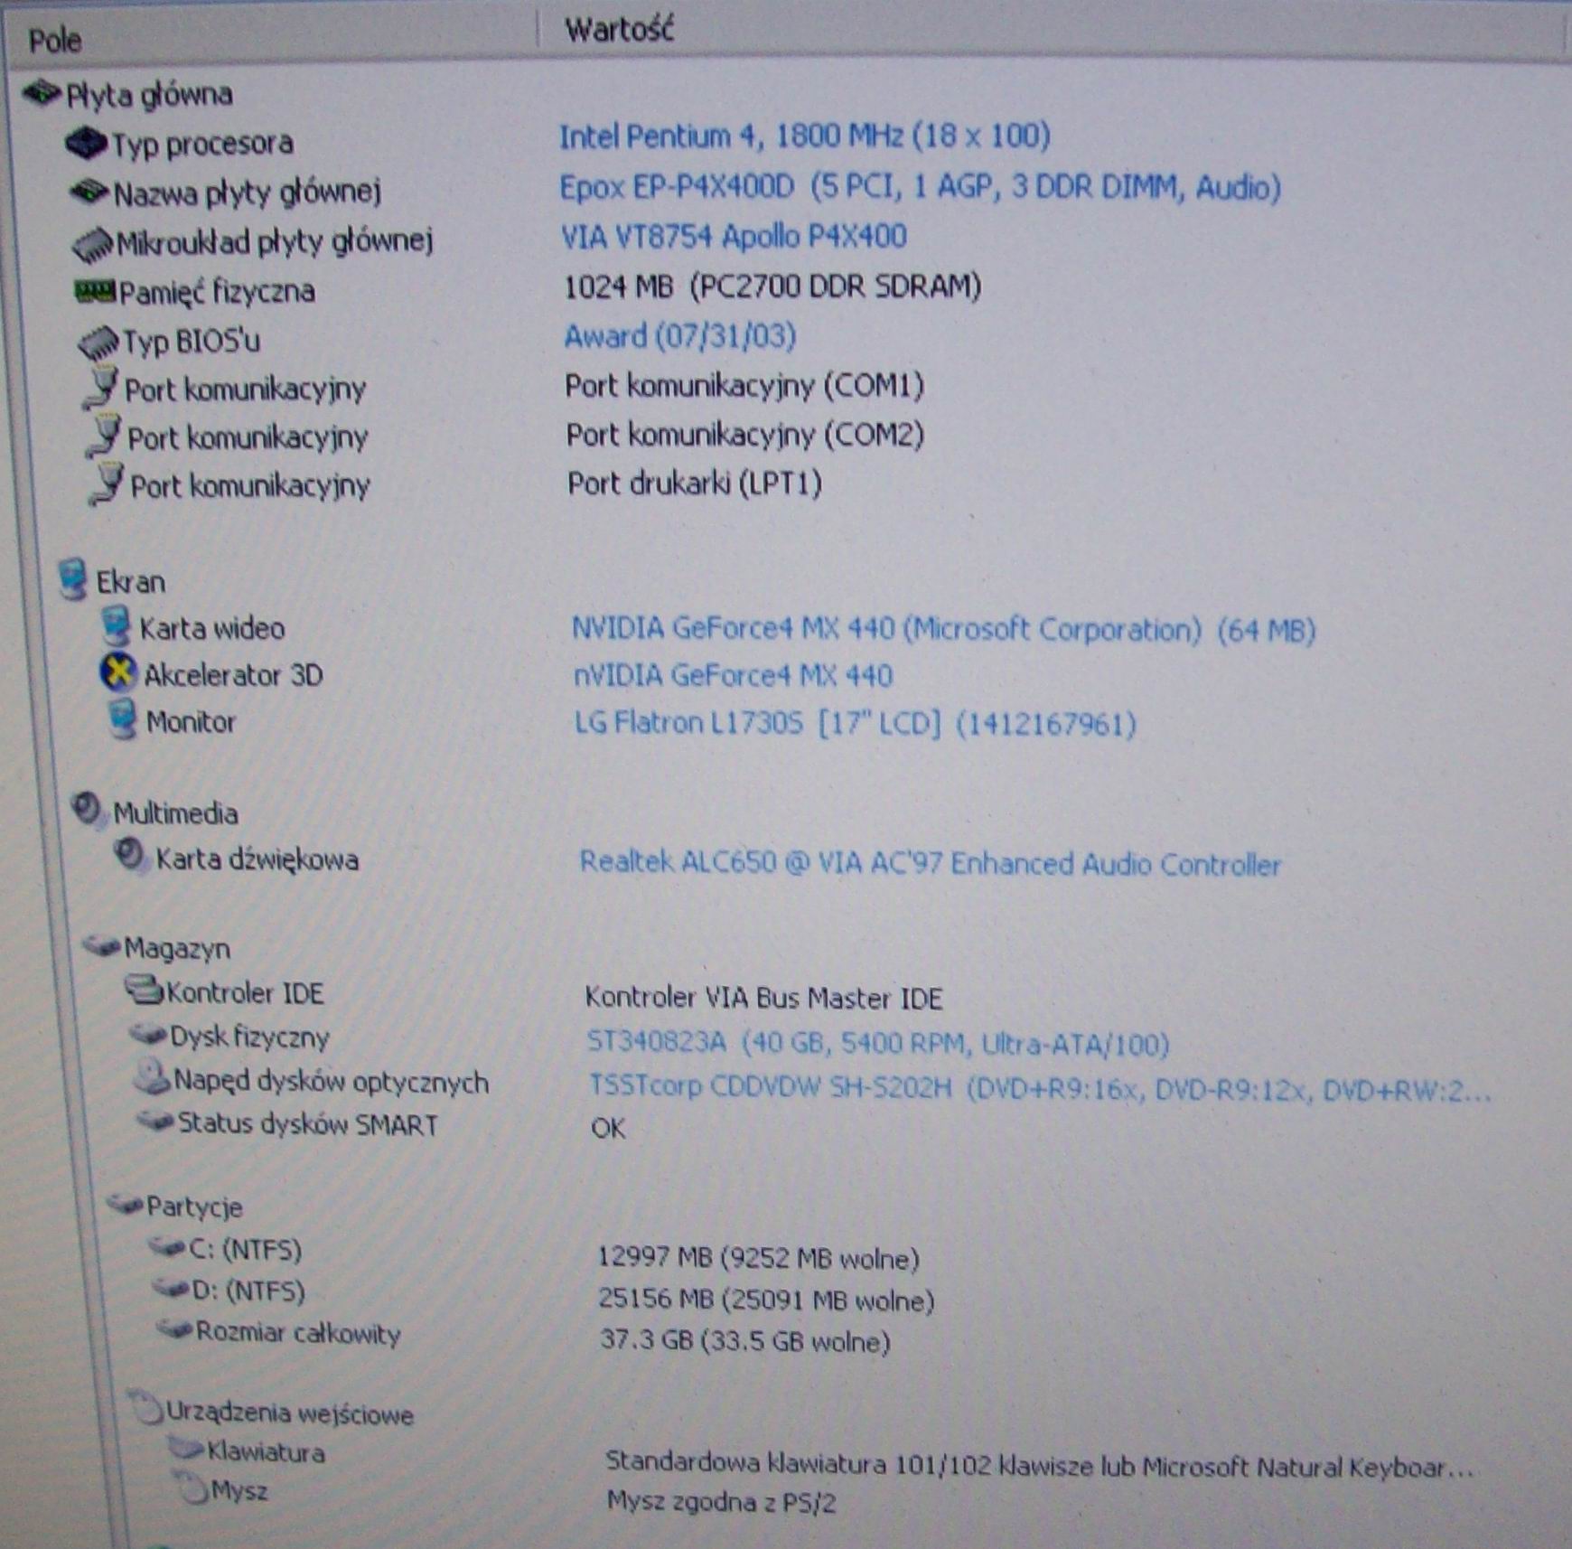Screen dimensions: 1572x1549
Task: Open the NVIDIA GeForce4 MX 440 (Microsoft Corporation) link
Action: tap(943, 629)
